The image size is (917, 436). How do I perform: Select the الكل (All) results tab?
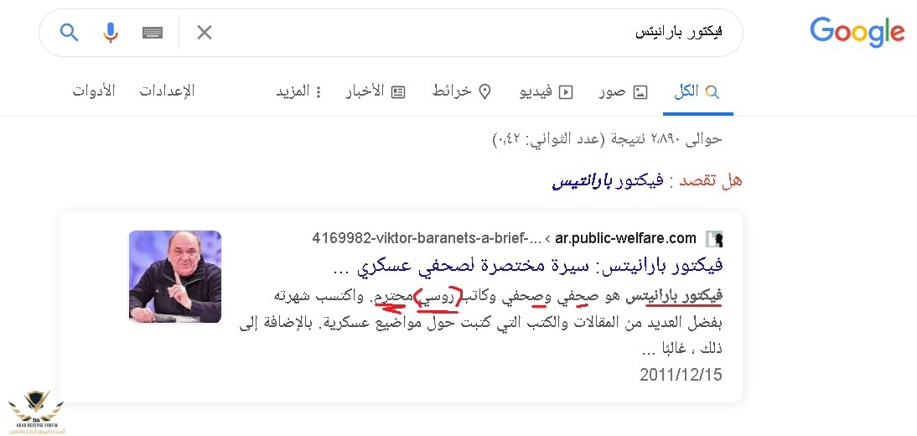pos(697,91)
